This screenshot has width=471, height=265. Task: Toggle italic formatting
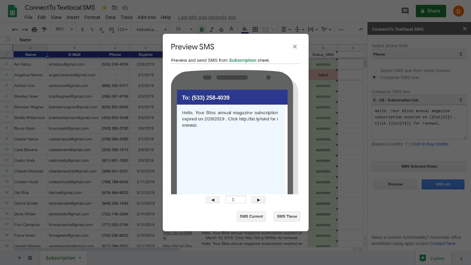(x=212, y=29)
